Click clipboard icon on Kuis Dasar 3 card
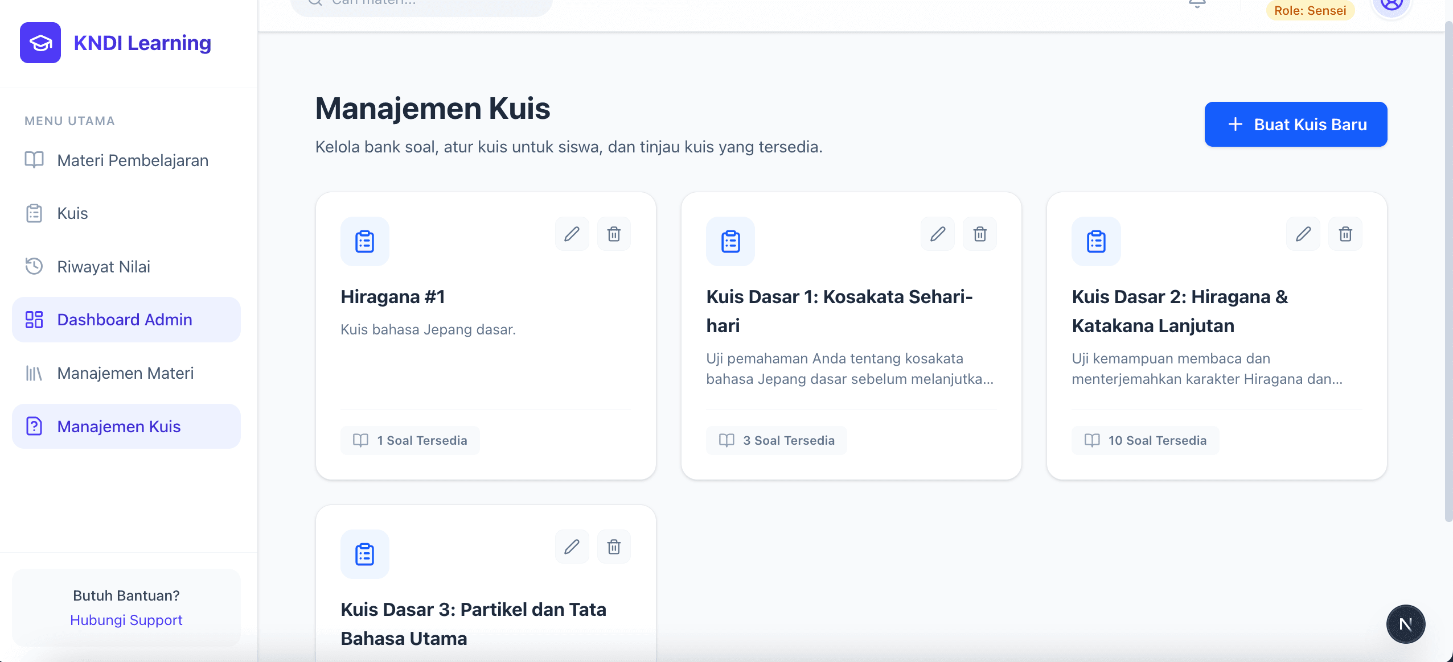 (x=365, y=555)
